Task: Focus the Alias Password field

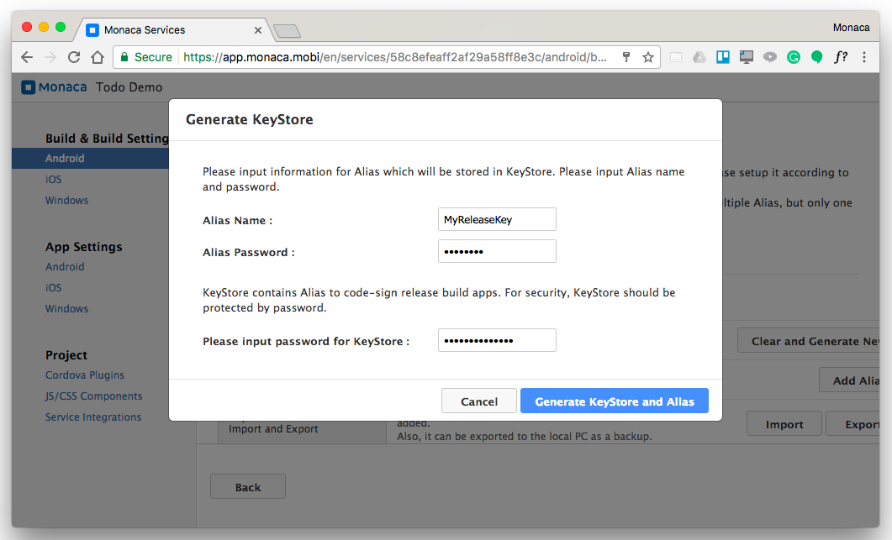Action: (497, 251)
